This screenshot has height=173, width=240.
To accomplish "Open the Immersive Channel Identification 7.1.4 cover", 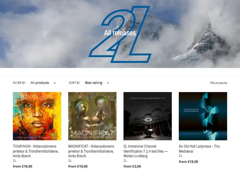I will coord(147,116).
